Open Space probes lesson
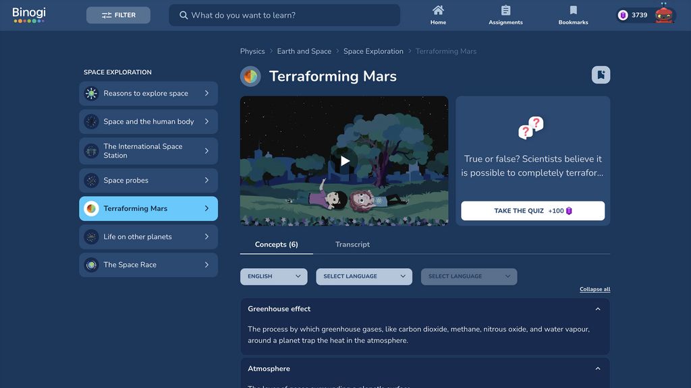Image resolution: width=691 pixels, height=388 pixels. (x=148, y=181)
